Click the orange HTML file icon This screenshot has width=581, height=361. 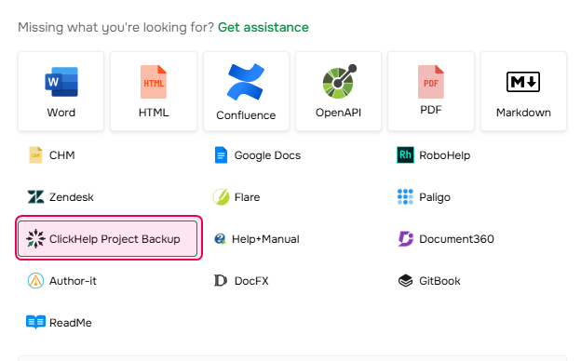pos(154,82)
